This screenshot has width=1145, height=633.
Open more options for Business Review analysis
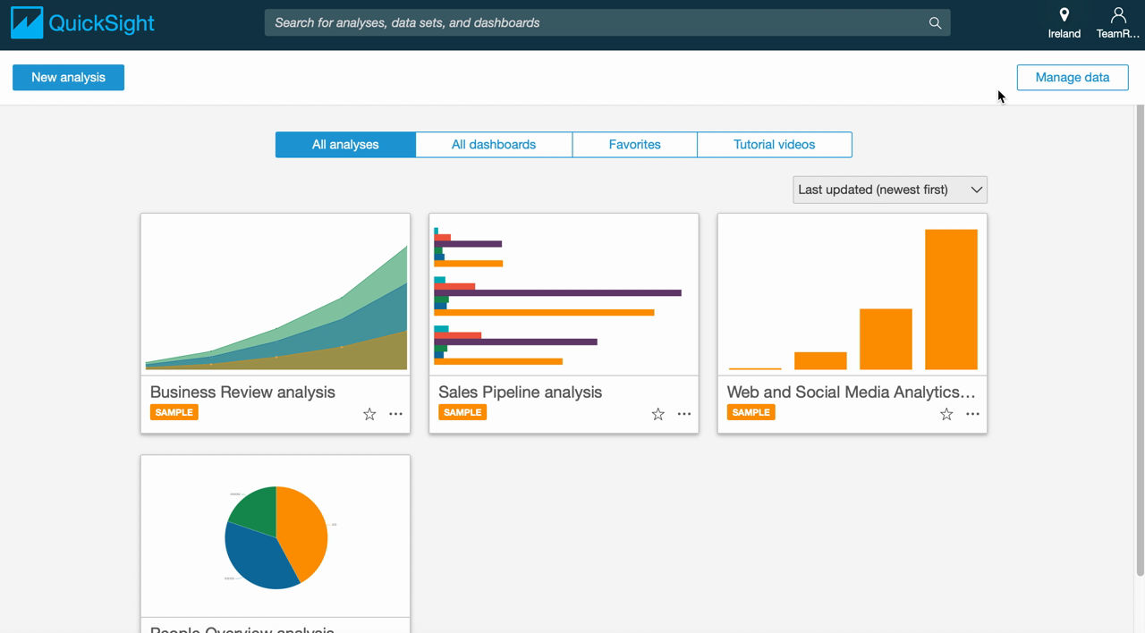point(395,414)
